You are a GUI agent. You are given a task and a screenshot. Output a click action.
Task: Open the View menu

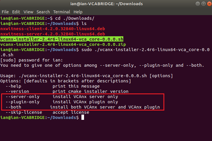[x=28, y=12]
